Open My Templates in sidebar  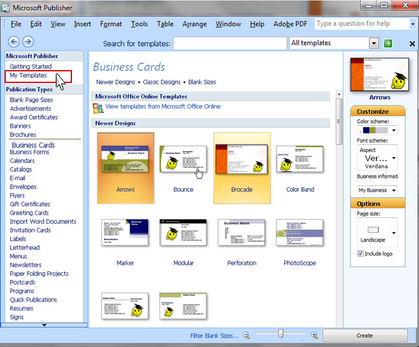(x=29, y=75)
